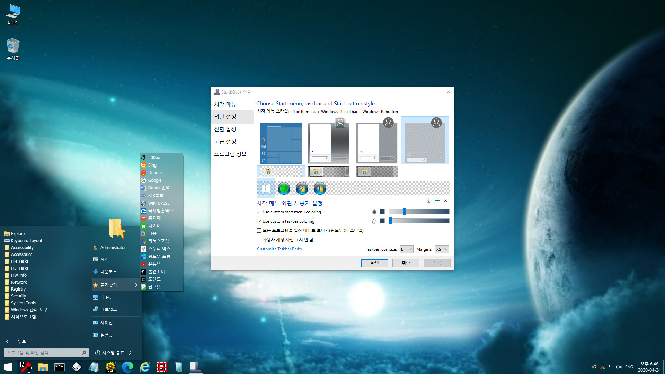Click the Windows Start button on taskbar
The width and height of the screenshot is (665, 374).
8,367
